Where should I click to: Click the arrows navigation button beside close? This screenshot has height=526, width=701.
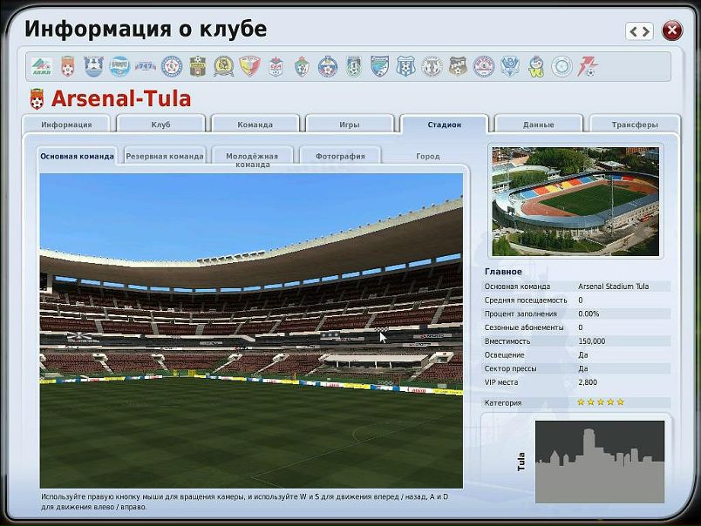tap(639, 31)
